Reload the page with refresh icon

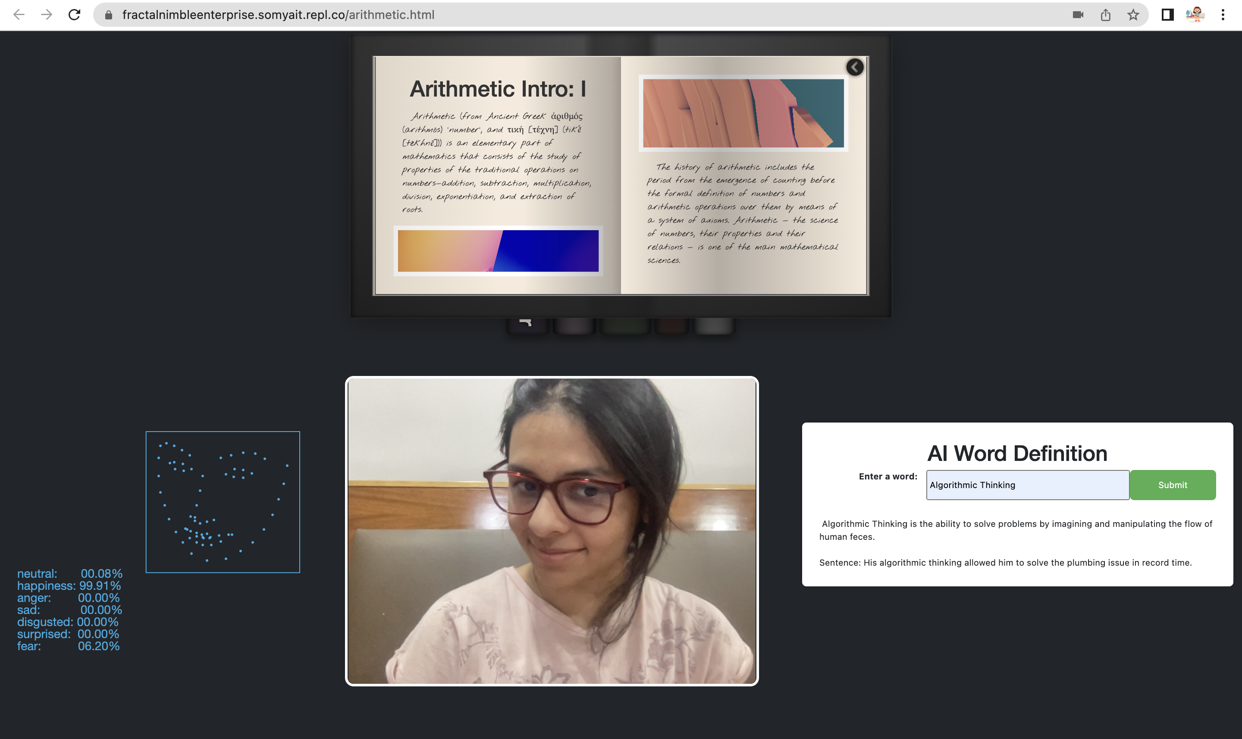pos(74,15)
